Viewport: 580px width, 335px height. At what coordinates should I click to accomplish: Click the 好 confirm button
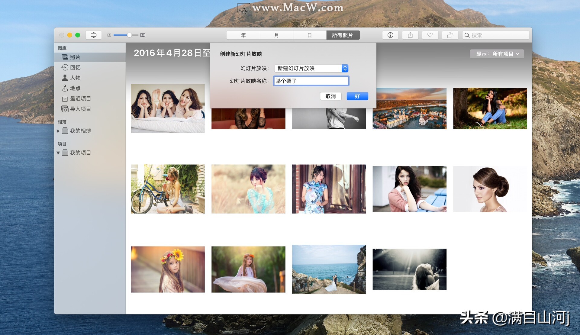pyautogui.click(x=357, y=96)
